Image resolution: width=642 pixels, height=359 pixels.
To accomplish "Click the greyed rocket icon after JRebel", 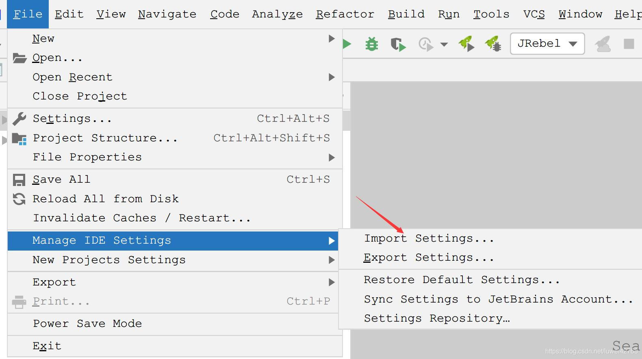I will click(603, 44).
